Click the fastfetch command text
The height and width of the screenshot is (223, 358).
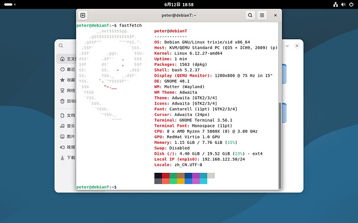[x=130, y=25]
